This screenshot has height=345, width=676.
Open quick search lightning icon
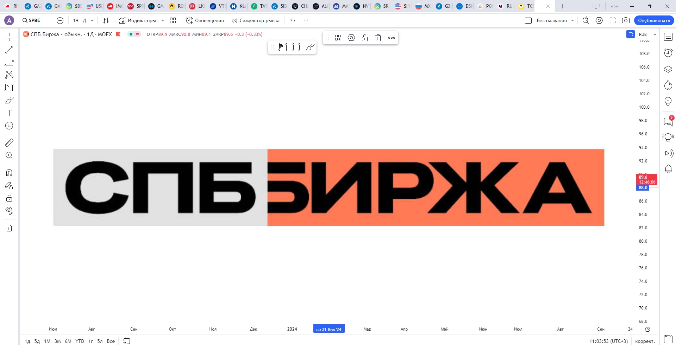(586, 20)
